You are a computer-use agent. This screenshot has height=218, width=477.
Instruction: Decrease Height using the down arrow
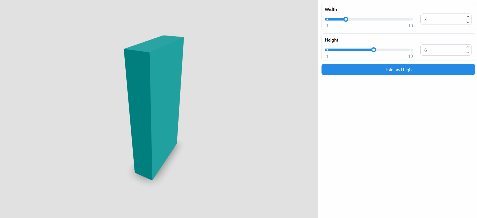pyautogui.click(x=468, y=53)
